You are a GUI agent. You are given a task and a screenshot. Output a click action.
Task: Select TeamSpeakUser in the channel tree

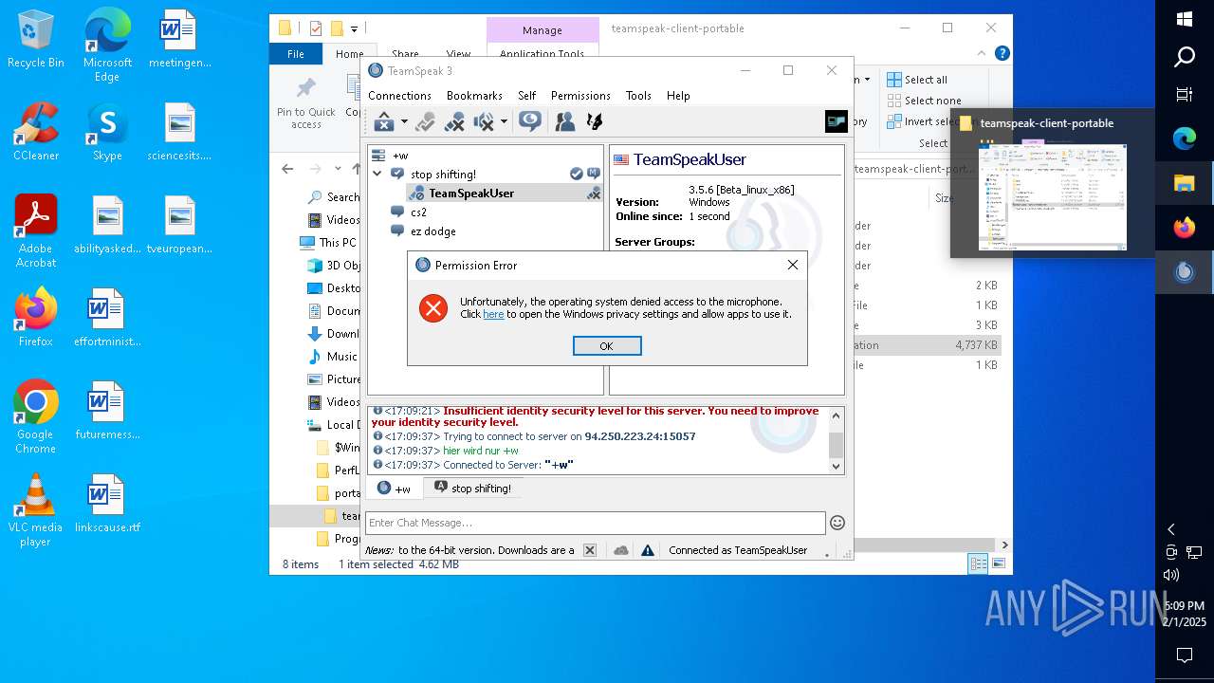(470, 194)
